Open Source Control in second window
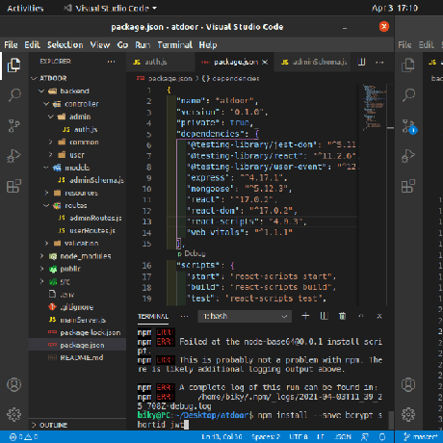Viewport: 443px width, 443px height. [x=409, y=126]
